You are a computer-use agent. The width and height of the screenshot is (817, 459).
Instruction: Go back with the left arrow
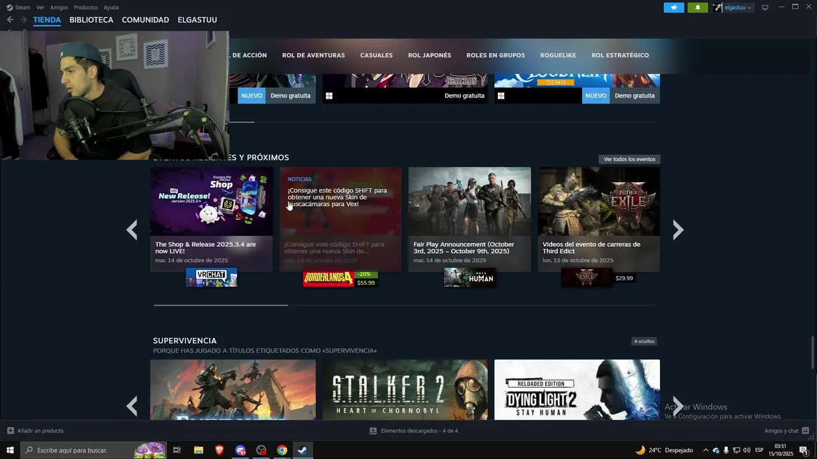pyautogui.click(x=10, y=20)
